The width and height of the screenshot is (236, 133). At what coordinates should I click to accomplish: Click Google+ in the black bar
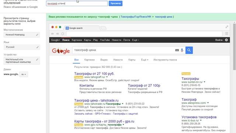[55, 40]
